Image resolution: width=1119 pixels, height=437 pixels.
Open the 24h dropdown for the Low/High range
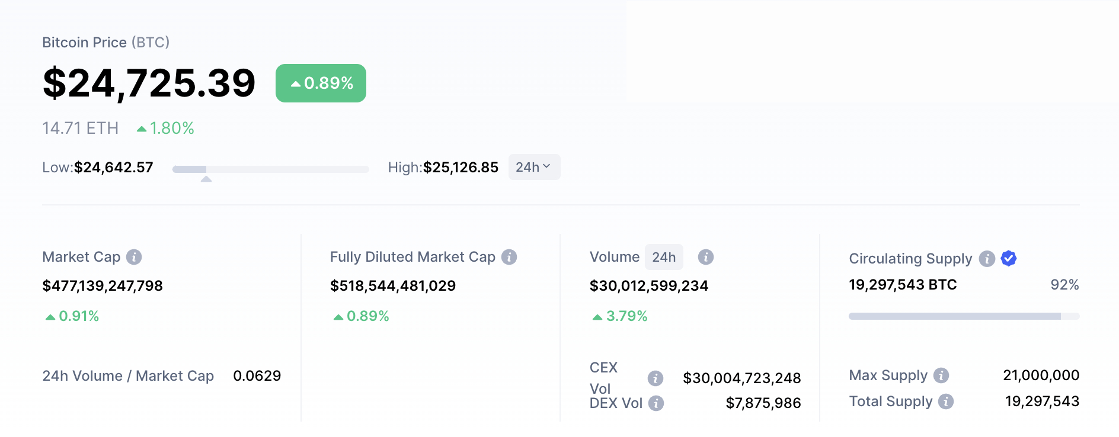click(x=534, y=167)
